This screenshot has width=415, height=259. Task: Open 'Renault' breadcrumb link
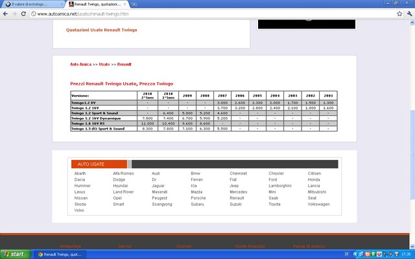pos(124,64)
